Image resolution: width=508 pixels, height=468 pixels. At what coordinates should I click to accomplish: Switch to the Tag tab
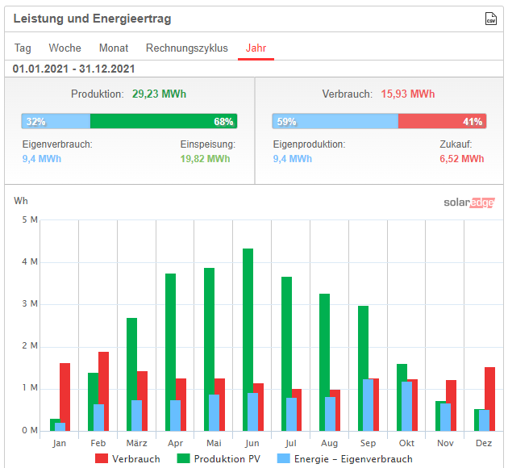pos(23,48)
